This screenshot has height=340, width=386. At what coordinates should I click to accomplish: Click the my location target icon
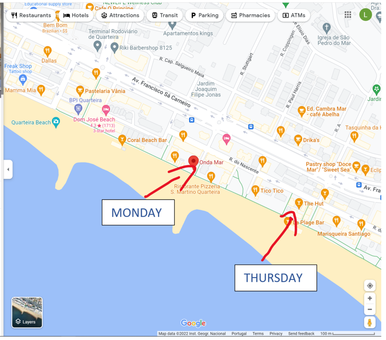tap(369, 286)
